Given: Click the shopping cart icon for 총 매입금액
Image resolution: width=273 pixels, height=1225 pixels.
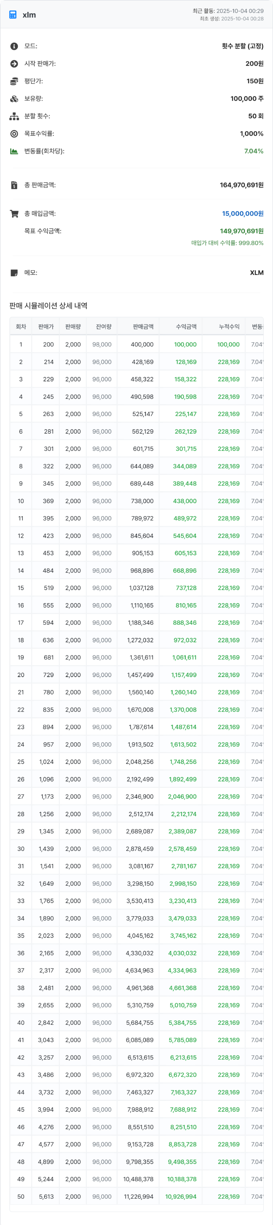Looking at the screenshot, I should (x=14, y=214).
